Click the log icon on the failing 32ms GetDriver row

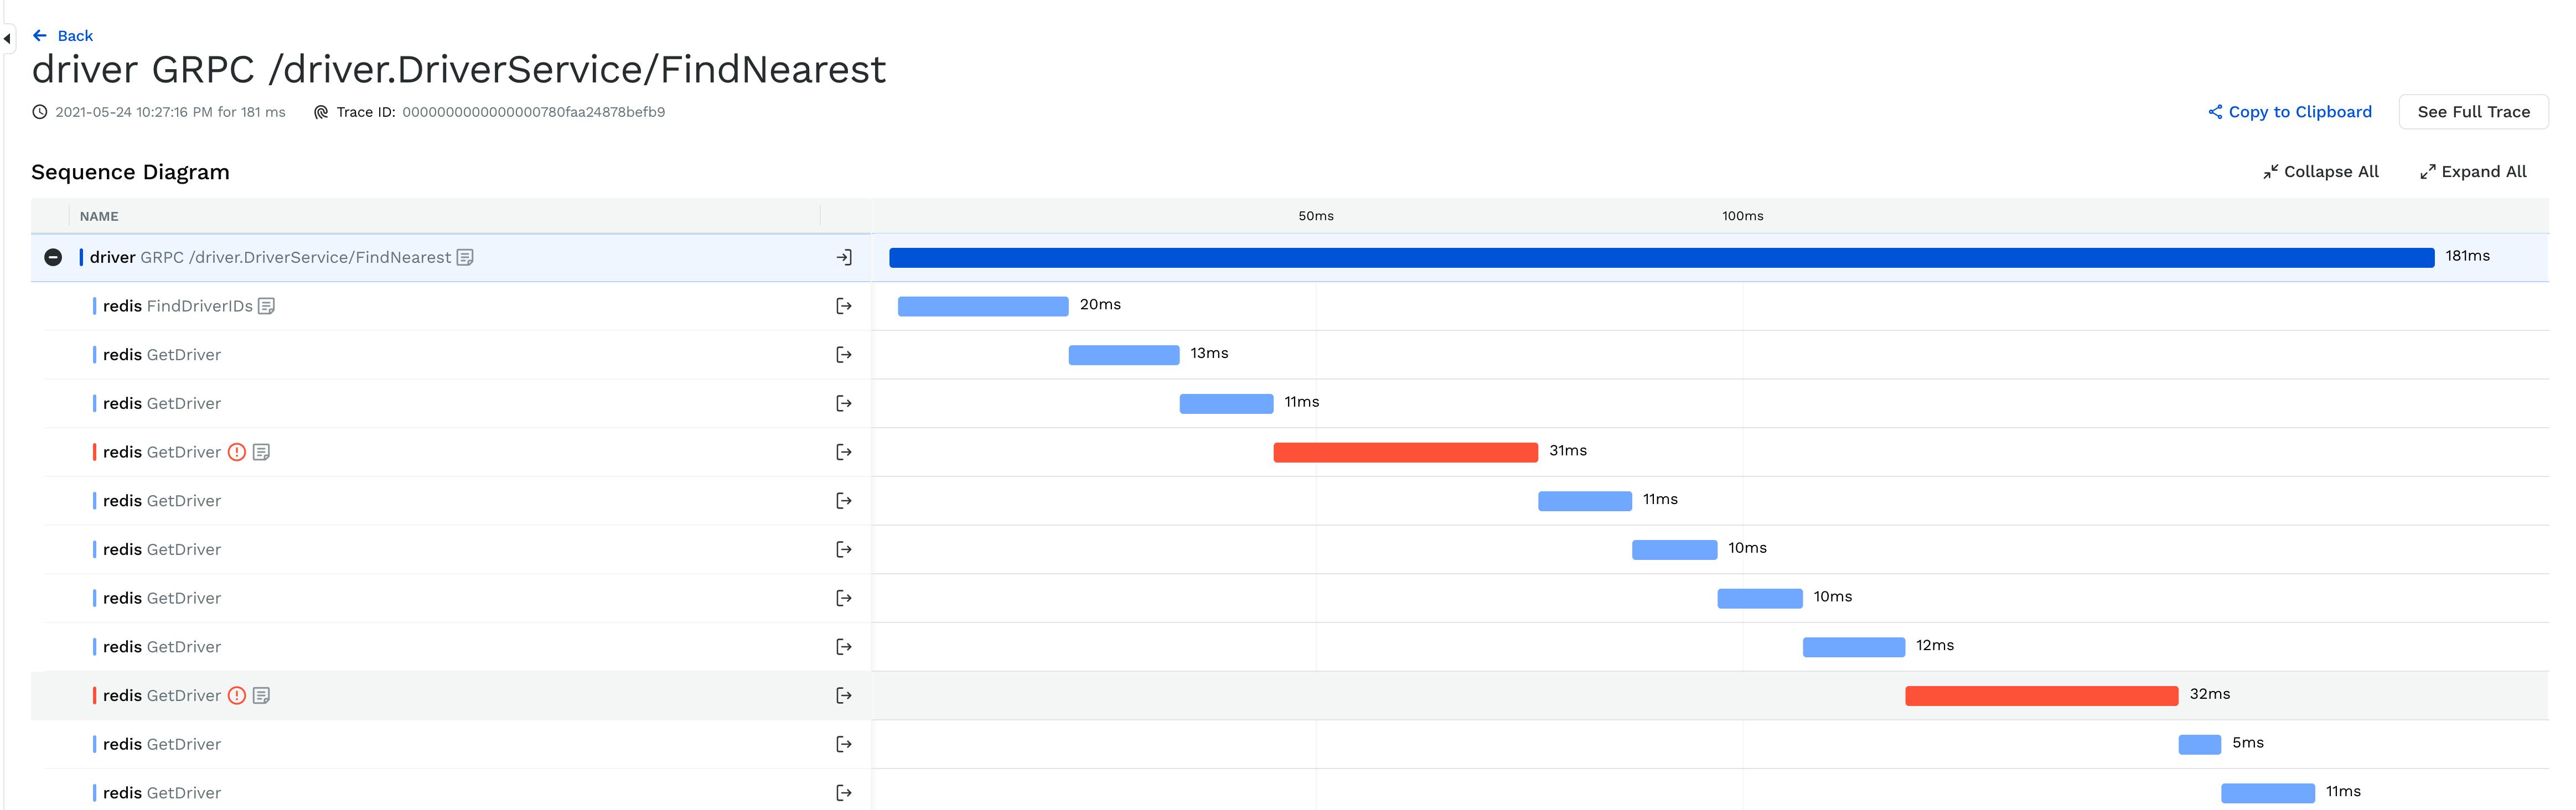pos(262,695)
